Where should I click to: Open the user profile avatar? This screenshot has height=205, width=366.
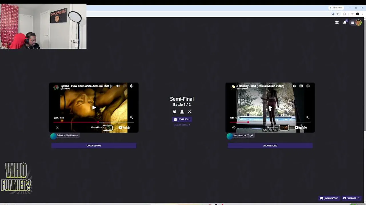tap(358, 23)
